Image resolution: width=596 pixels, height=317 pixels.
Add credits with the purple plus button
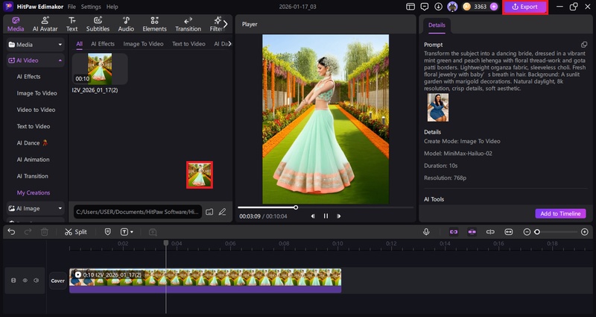(493, 7)
